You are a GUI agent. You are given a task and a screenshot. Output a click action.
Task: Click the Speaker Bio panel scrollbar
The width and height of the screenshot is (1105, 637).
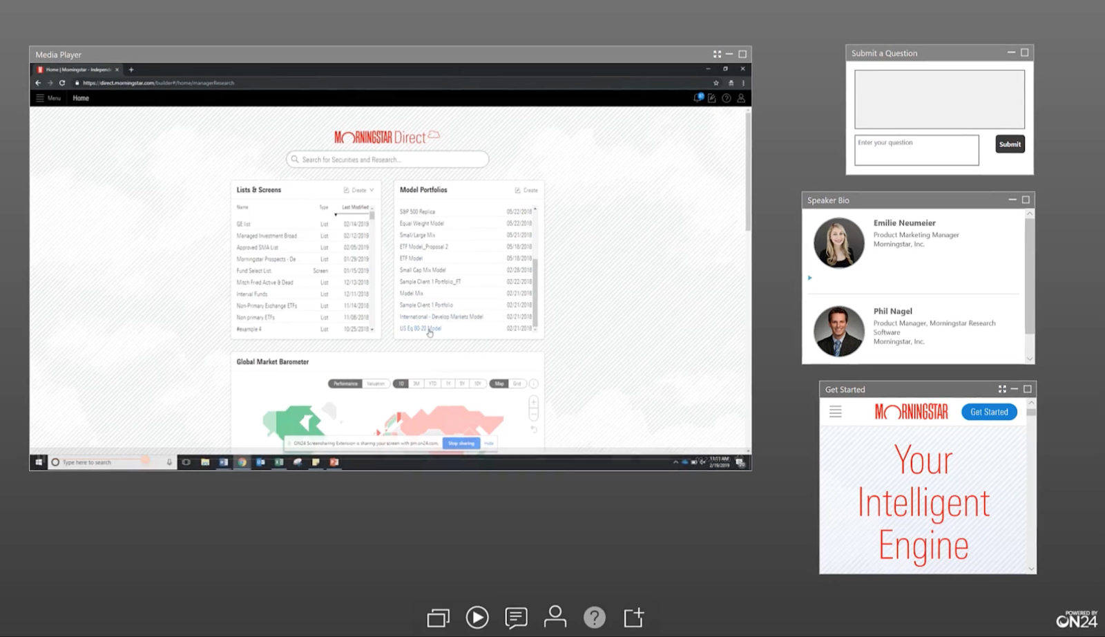tap(1030, 276)
